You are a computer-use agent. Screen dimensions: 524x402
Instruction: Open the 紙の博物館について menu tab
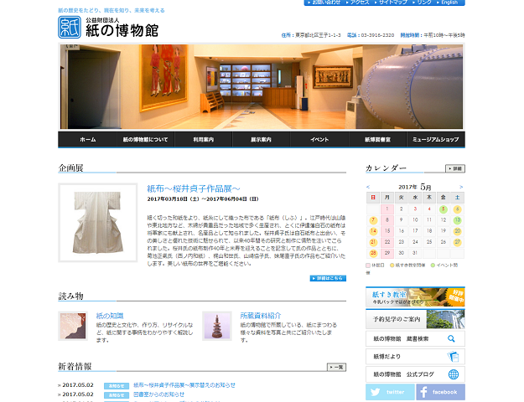145,140
